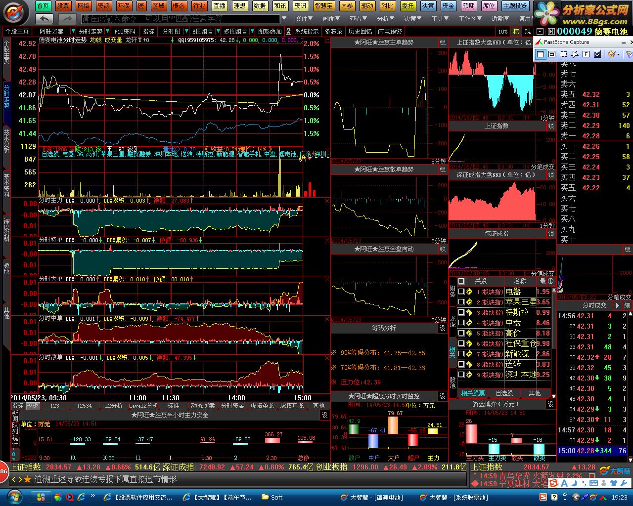The height and width of the screenshot is (506, 633).
Task: Open 查看 dropdown menu
Action: click(359, 19)
